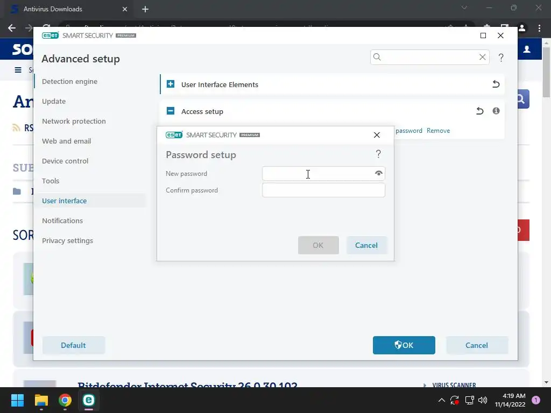Cancel the Password setup dialog
The height and width of the screenshot is (413, 551).
coord(366,245)
